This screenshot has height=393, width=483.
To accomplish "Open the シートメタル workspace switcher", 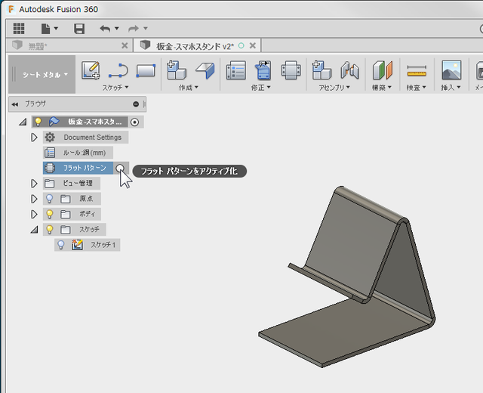I will coord(42,74).
